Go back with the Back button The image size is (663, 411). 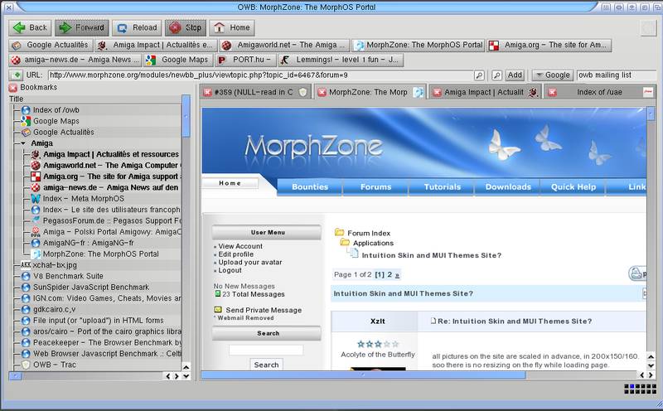tap(30, 28)
